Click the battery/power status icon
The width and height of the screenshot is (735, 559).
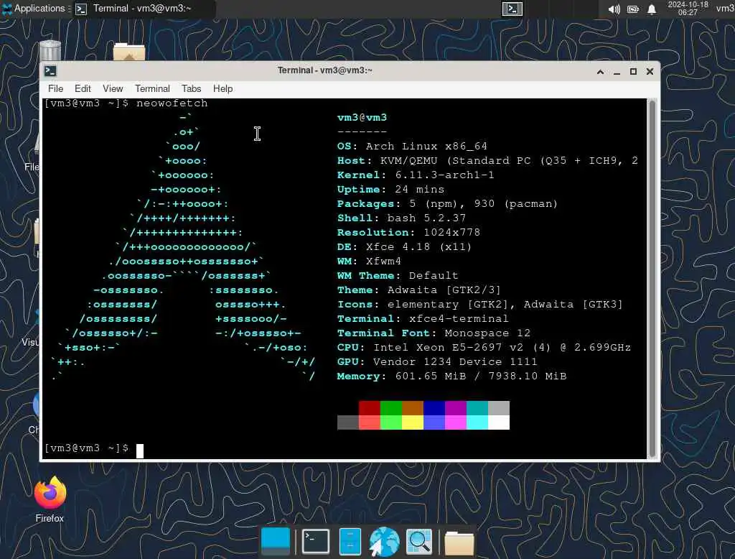click(633, 9)
